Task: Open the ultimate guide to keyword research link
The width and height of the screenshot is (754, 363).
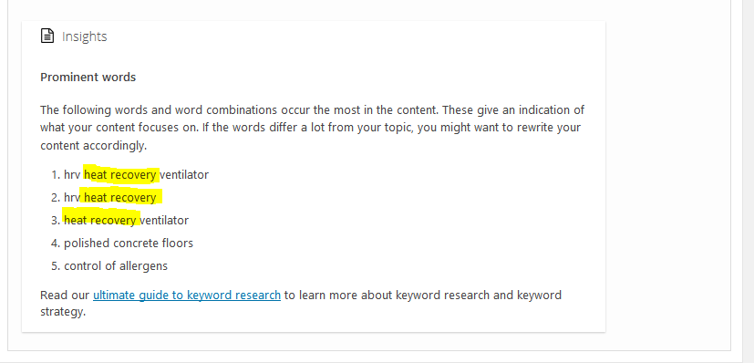Action: pyautogui.click(x=187, y=295)
